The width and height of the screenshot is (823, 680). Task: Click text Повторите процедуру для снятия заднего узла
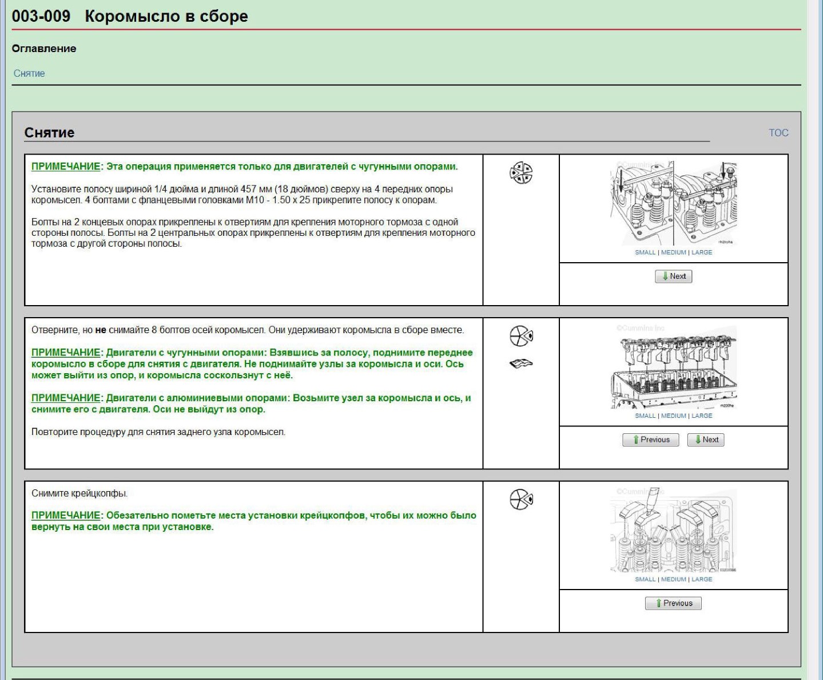(x=158, y=432)
